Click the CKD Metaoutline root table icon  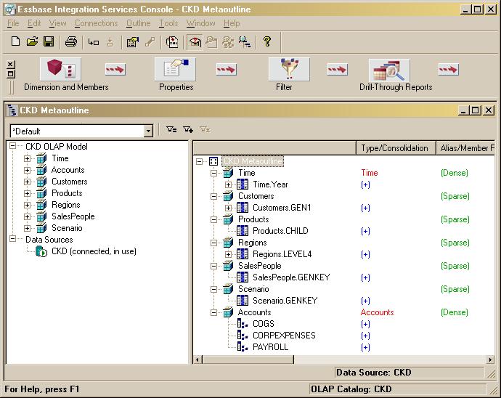pos(213,161)
